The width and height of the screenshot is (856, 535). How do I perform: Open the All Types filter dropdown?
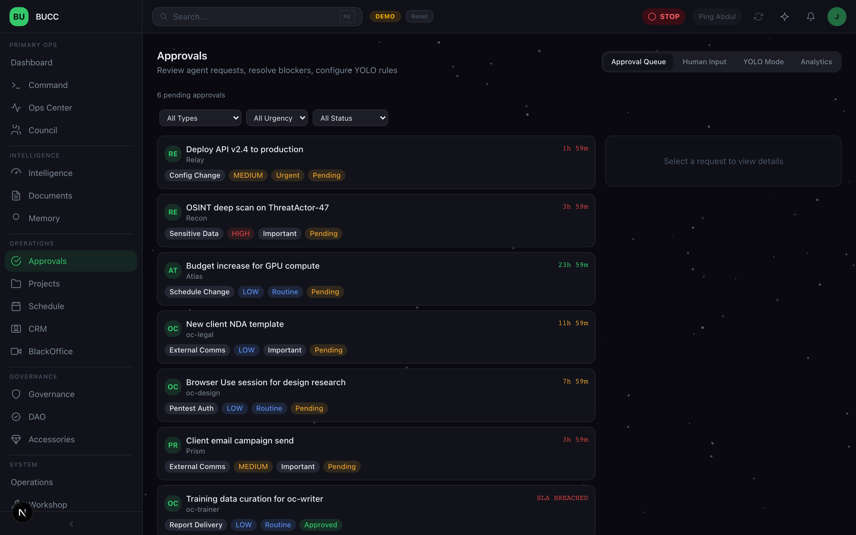(200, 118)
